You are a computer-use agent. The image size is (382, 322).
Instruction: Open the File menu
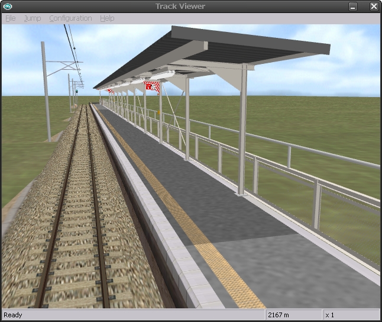tap(11, 18)
